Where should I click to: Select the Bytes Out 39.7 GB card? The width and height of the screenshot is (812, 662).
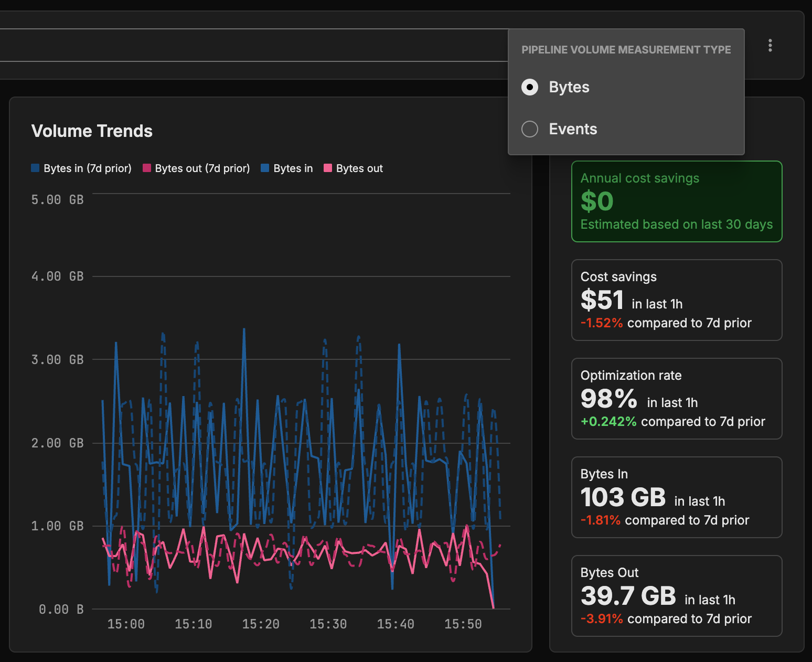[x=676, y=596]
